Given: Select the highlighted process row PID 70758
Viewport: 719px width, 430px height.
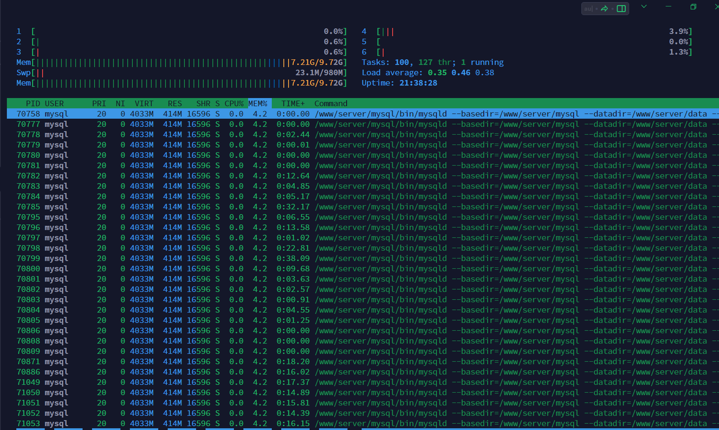Looking at the screenshot, I should coord(363,114).
